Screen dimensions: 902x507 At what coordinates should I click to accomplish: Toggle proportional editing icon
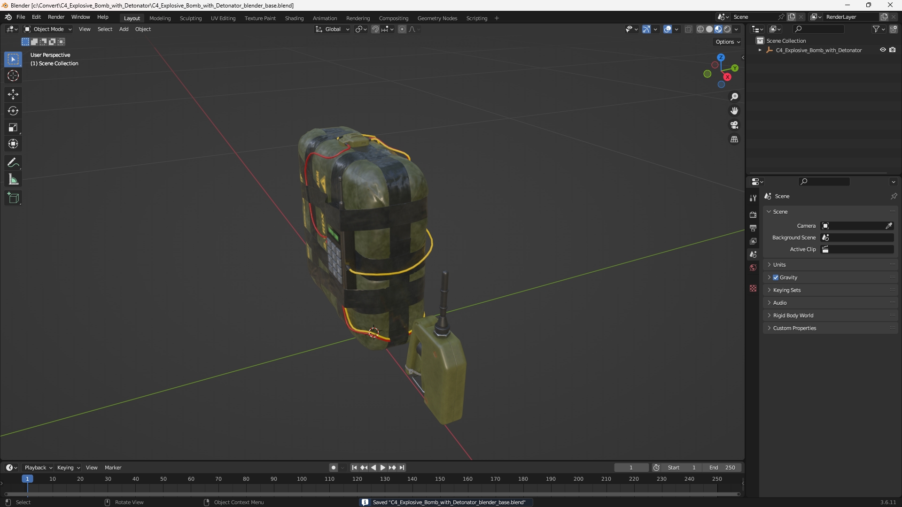coord(402,29)
